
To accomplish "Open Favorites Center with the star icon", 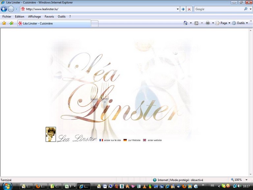I will pyautogui.click(x=4, y=23).
